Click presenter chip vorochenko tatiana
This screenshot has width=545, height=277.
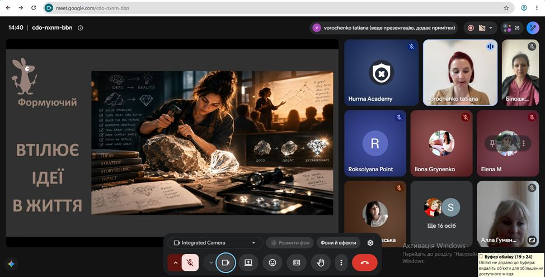point(383,28)
